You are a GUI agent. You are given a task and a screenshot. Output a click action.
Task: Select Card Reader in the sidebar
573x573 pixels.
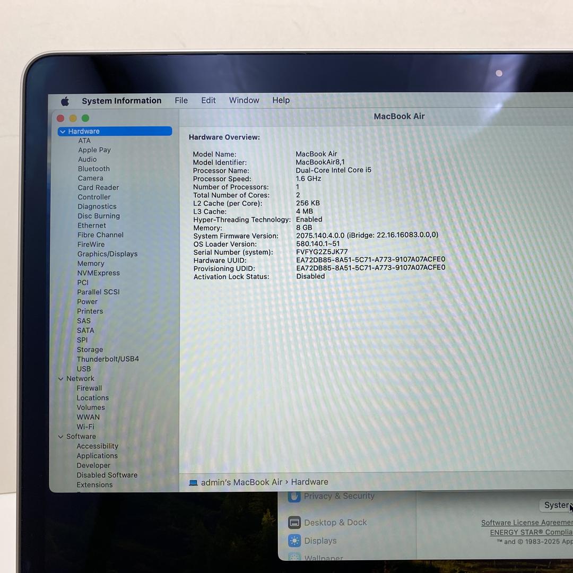pos(98,188)
